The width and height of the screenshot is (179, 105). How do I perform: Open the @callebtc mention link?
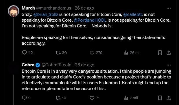[x=133, y=14]
